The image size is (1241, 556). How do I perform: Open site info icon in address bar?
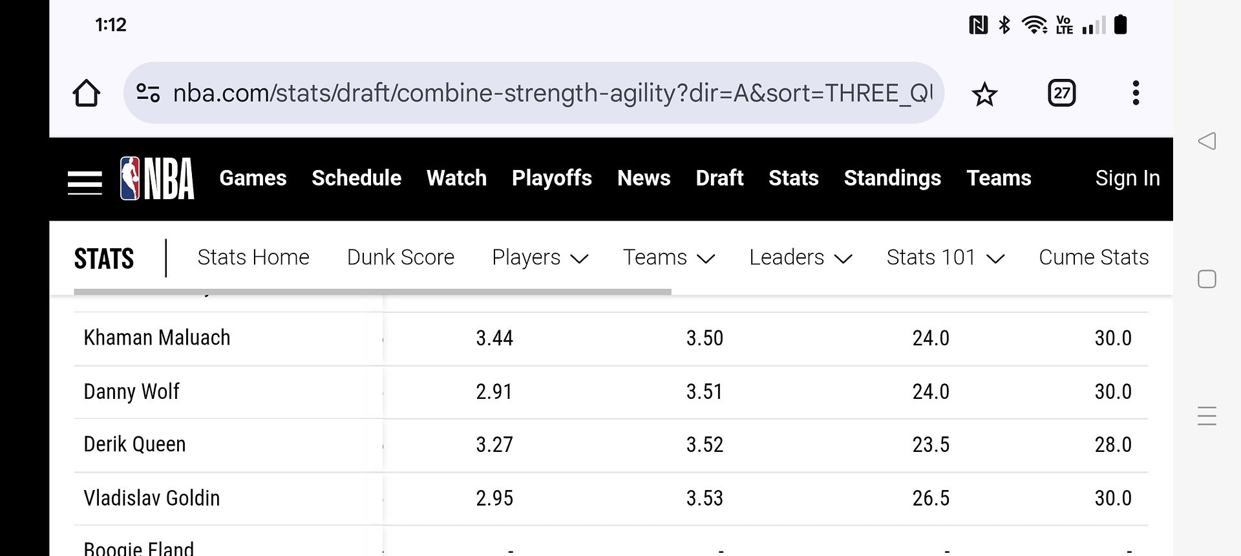pyautogui.click(x=148, y=93)
